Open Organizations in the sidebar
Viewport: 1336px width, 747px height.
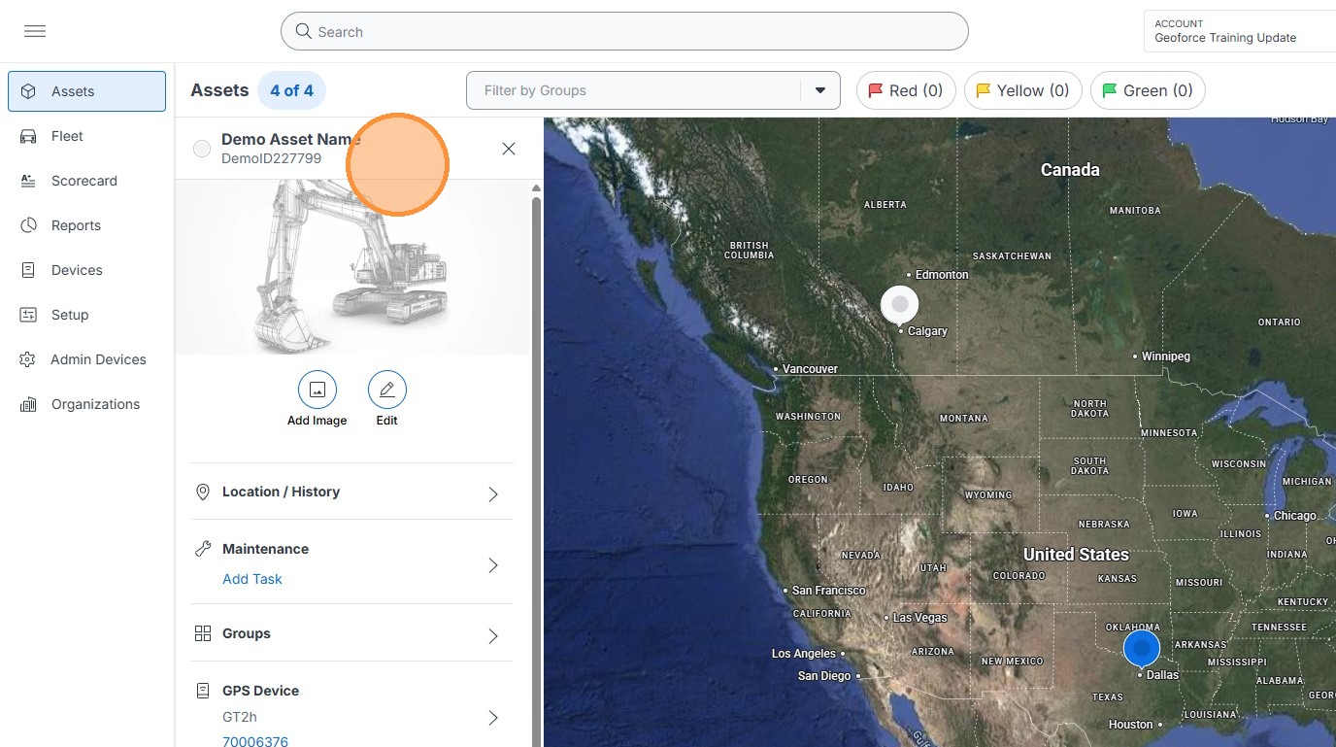(x=86, y=404)
